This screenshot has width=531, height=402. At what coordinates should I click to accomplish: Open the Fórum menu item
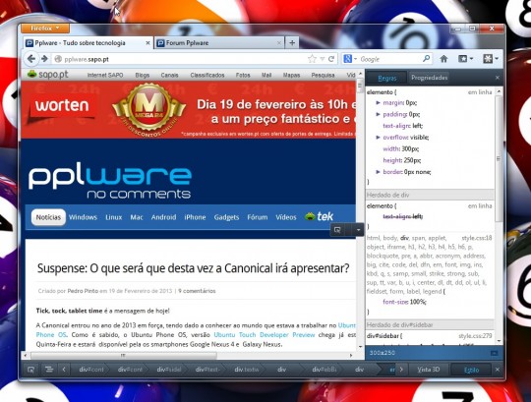258,217
